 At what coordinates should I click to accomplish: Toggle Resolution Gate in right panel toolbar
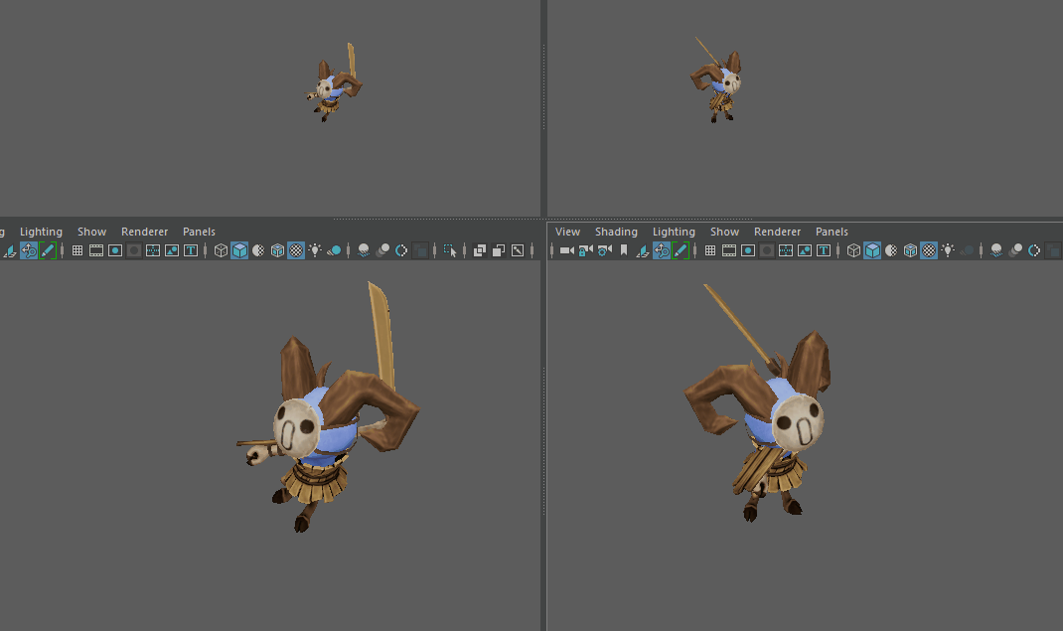[x=748, y=250]
